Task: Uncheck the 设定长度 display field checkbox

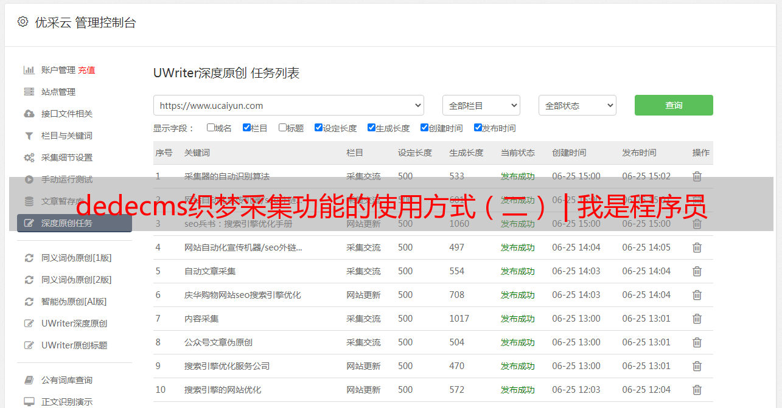Action: (x=318, y=128)
